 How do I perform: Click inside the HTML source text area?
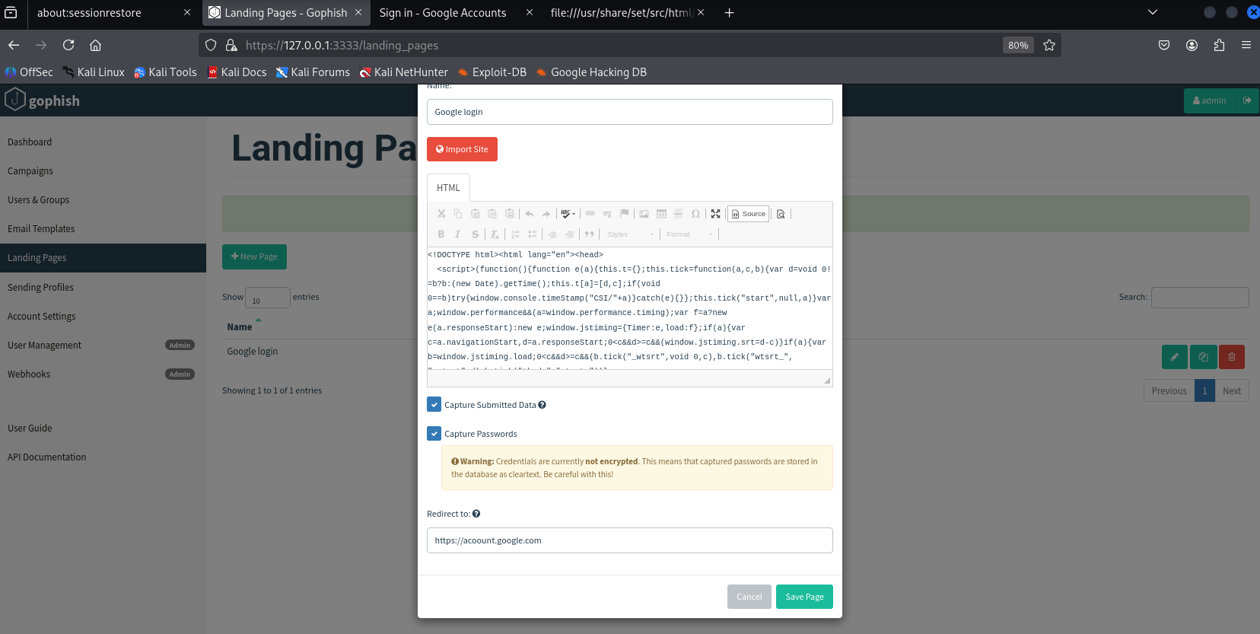coord(629,308)
